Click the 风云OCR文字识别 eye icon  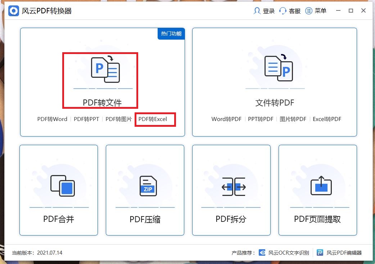point(262,252)
